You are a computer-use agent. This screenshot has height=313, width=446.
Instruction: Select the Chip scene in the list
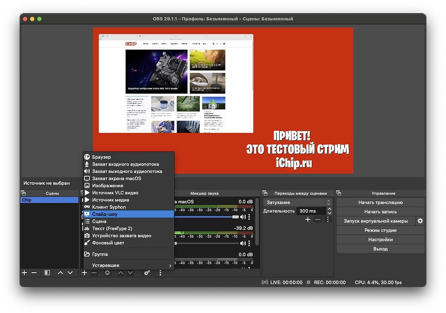tap(49, 200)
